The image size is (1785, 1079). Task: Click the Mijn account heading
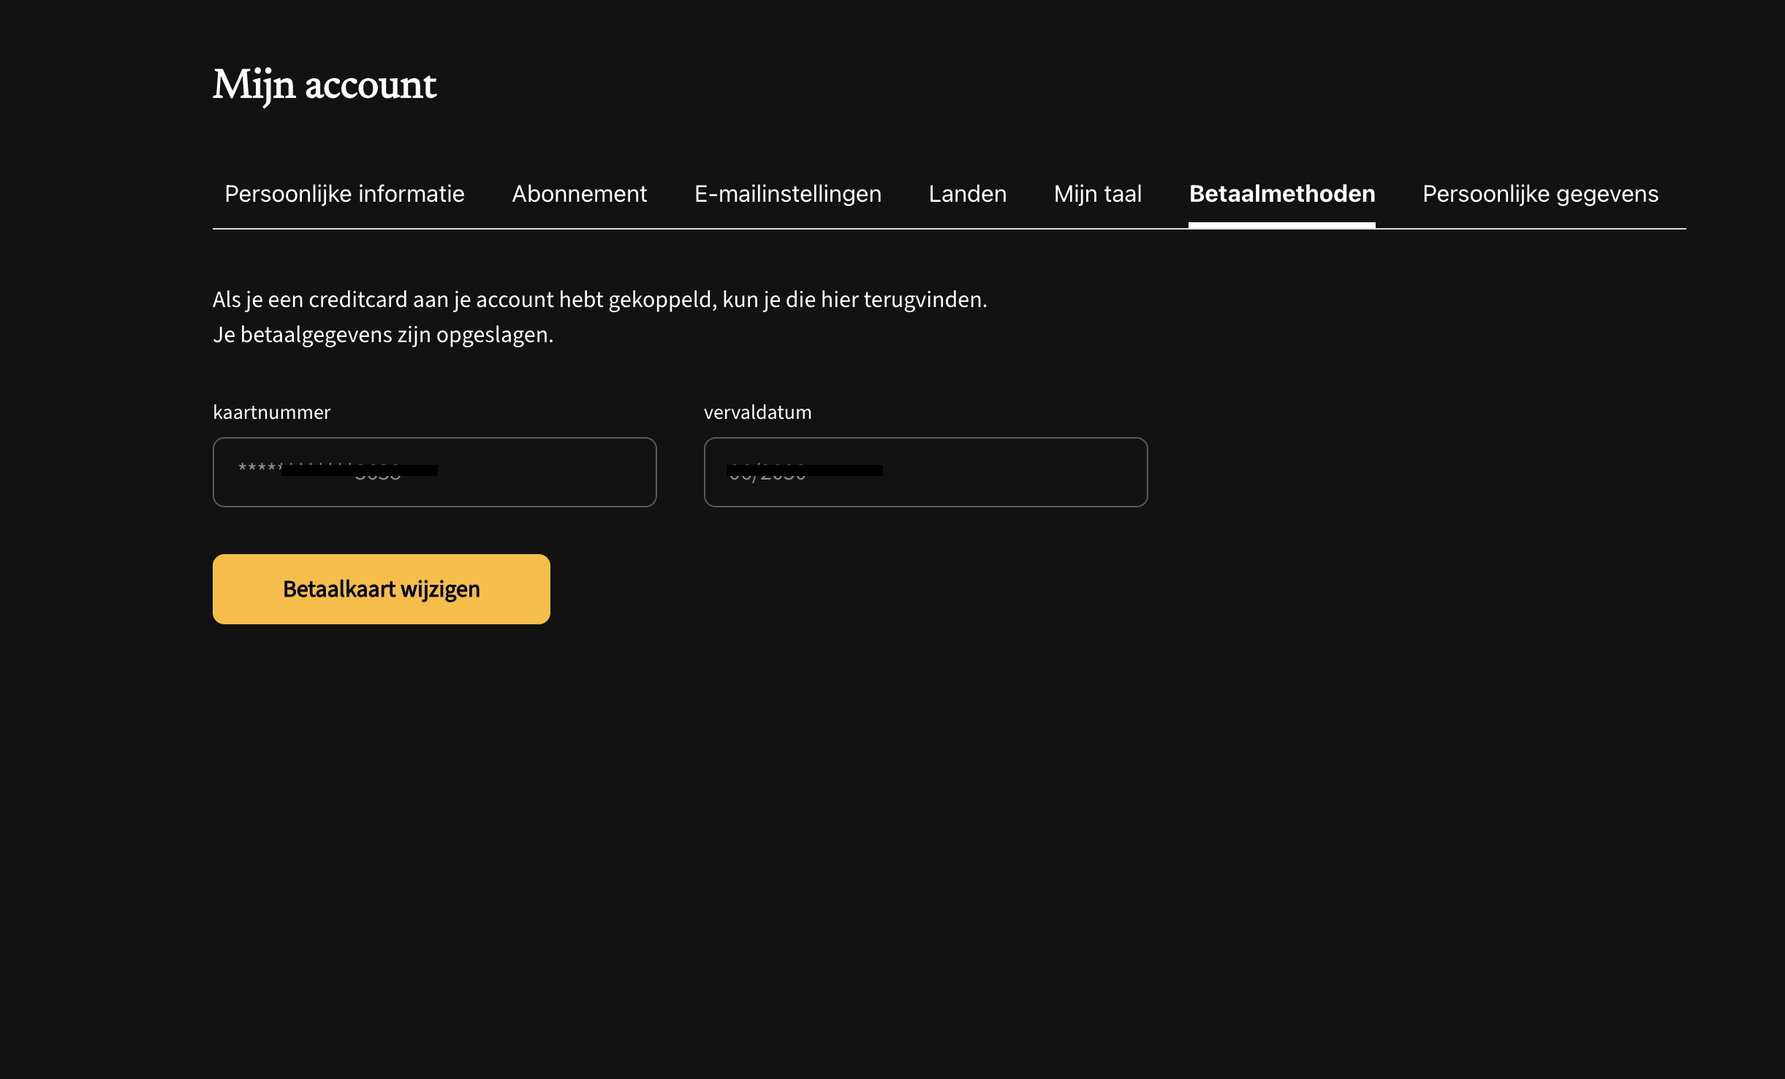click(x=325, y=86)
